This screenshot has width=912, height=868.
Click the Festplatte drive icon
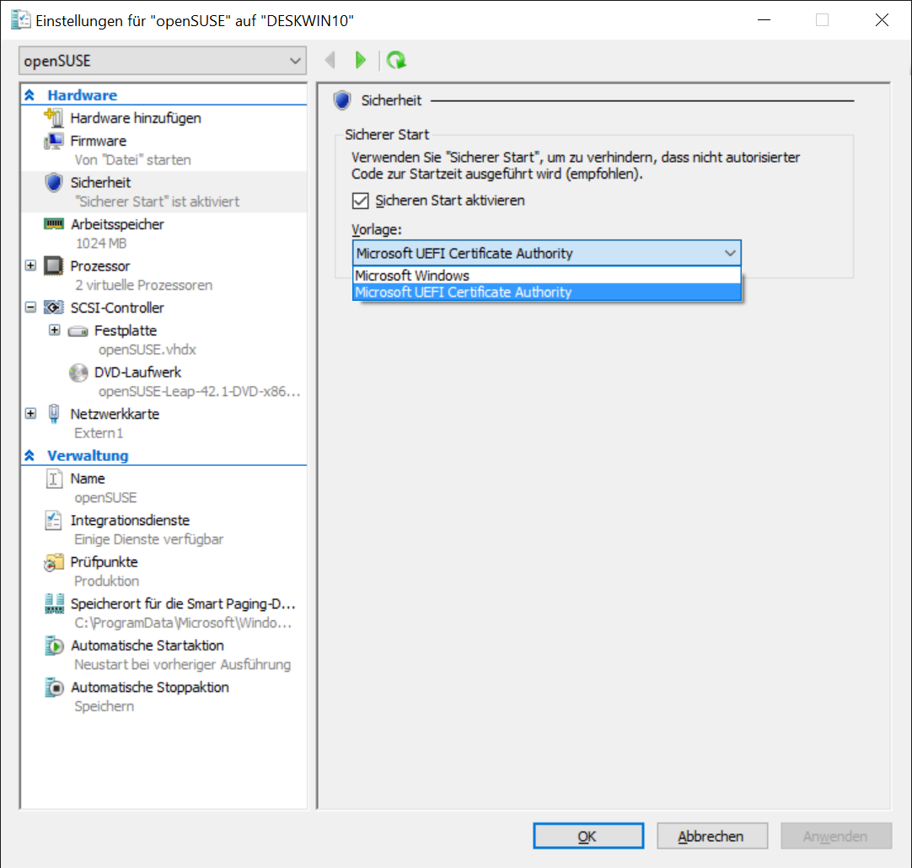coord(78,331)
